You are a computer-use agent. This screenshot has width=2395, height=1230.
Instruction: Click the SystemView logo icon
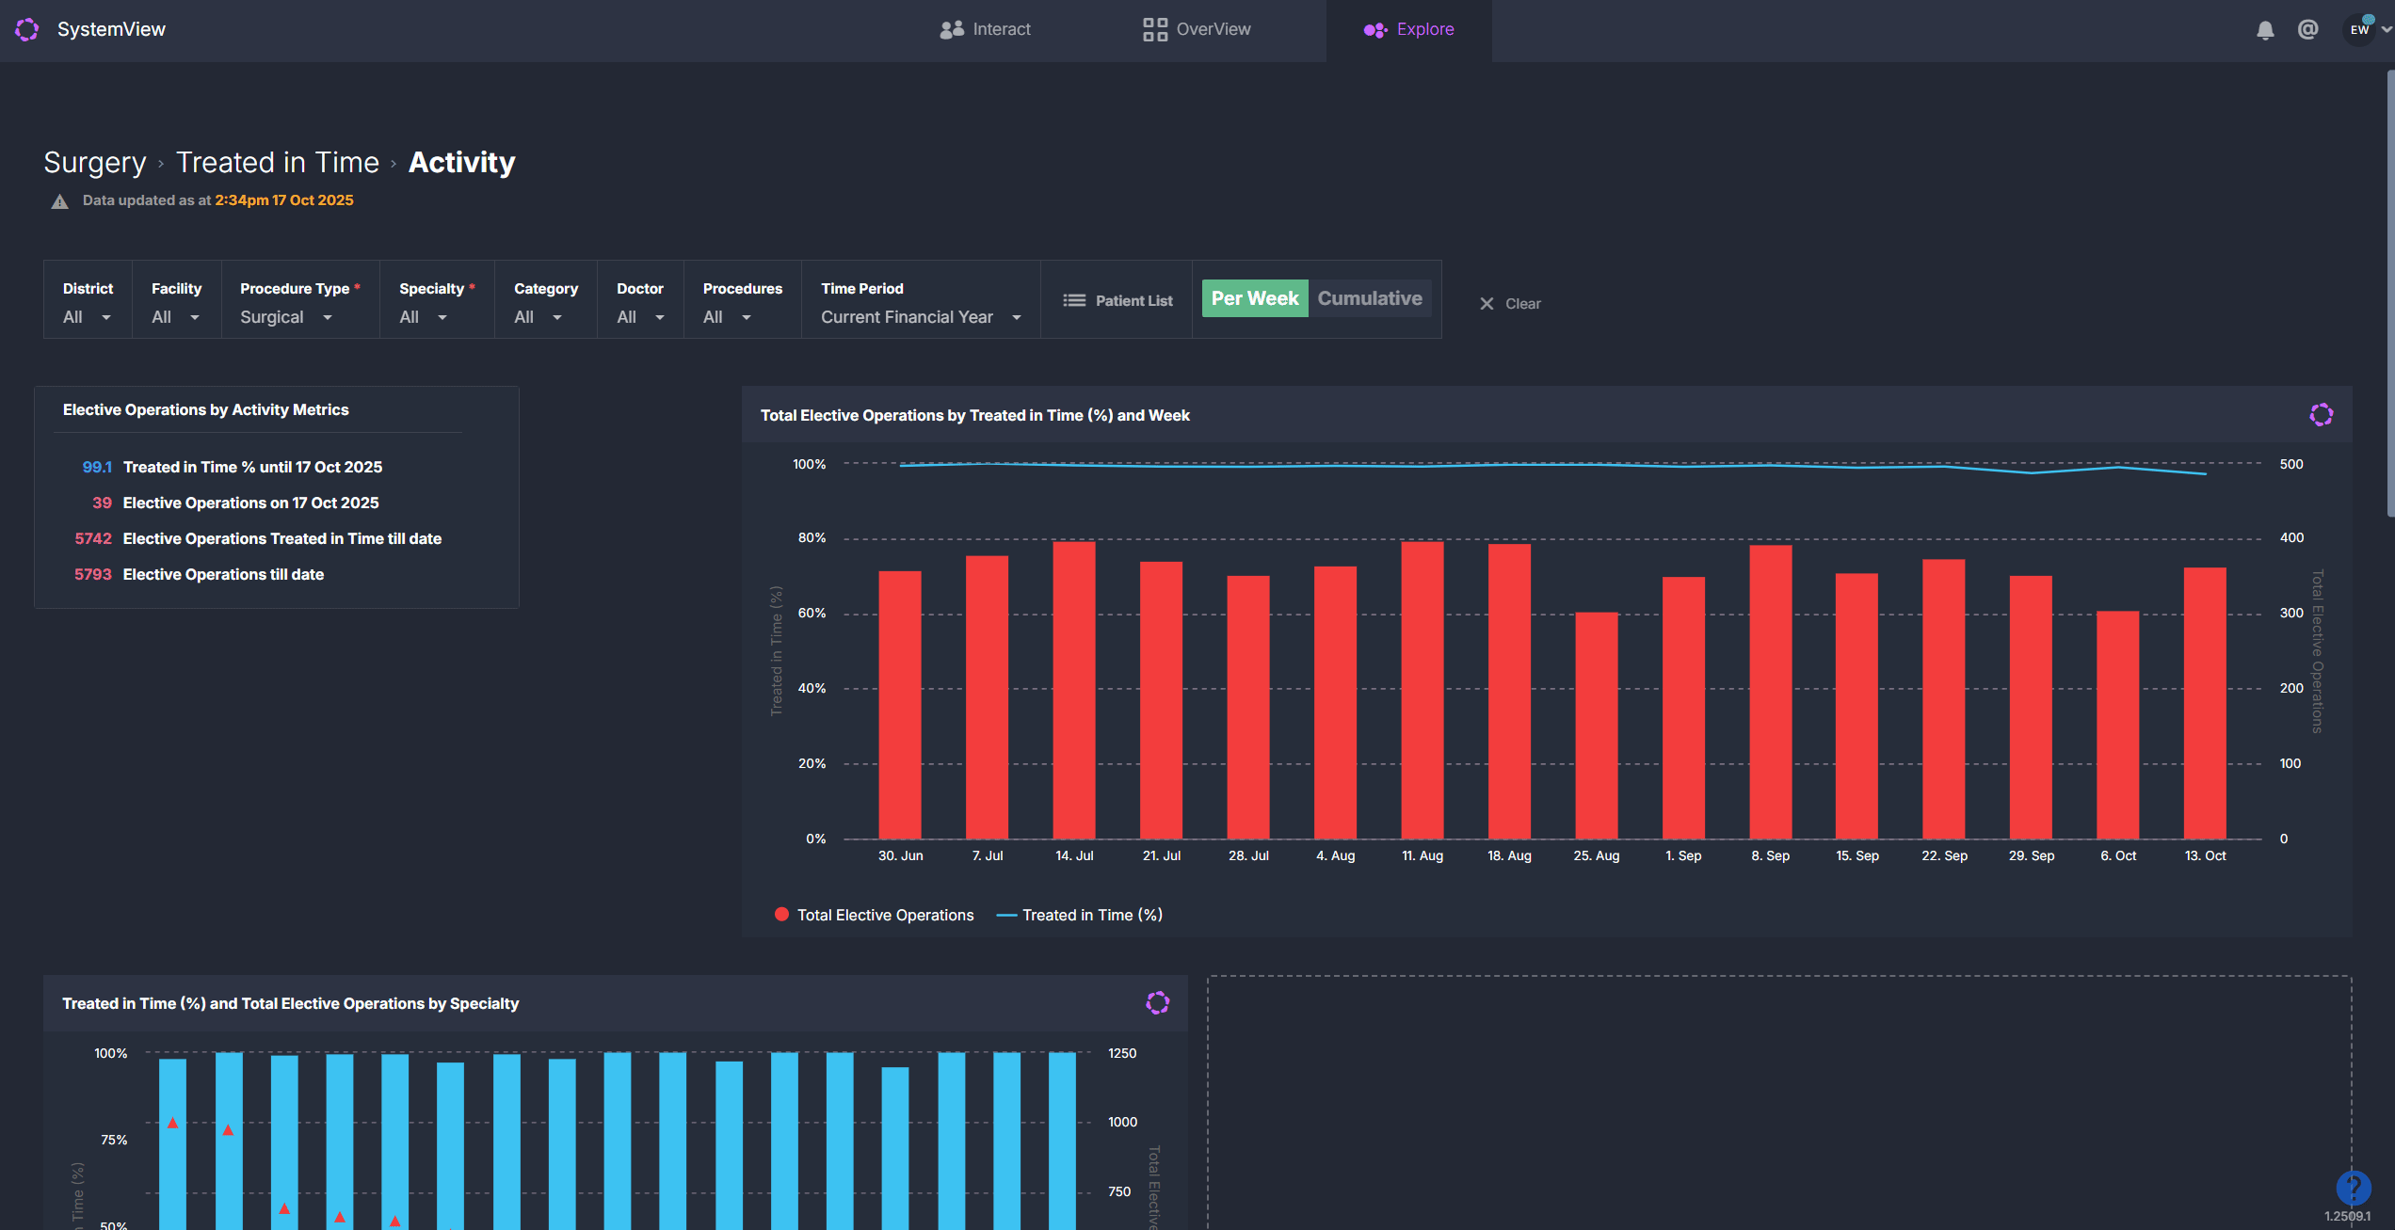coord(27,29)
